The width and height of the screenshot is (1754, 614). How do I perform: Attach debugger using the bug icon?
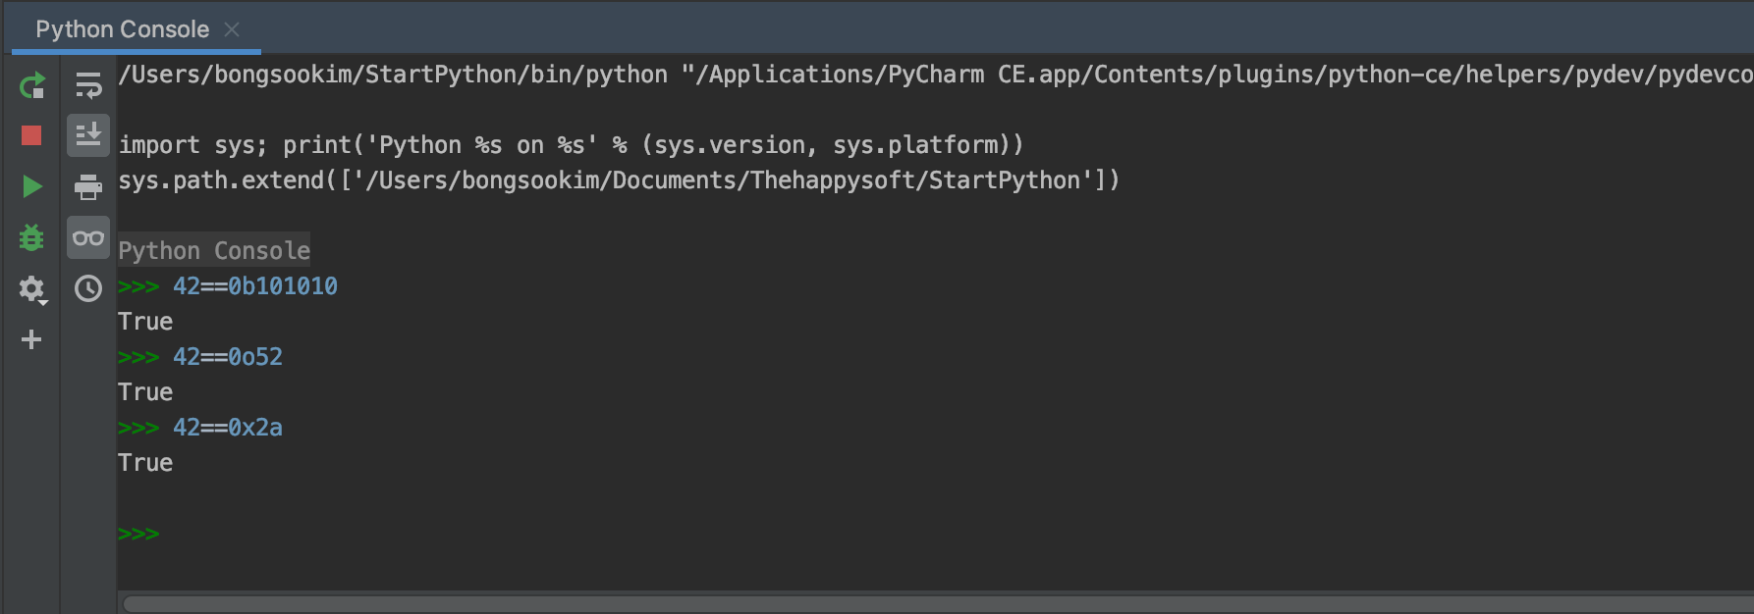point(31,237)
